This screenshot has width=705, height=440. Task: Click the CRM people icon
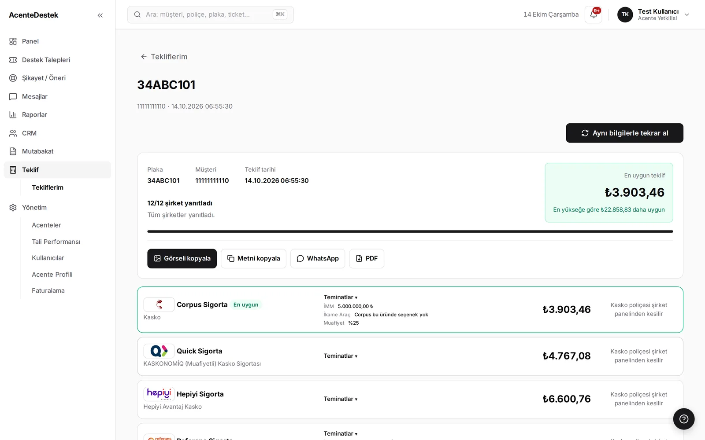point(13,133)
